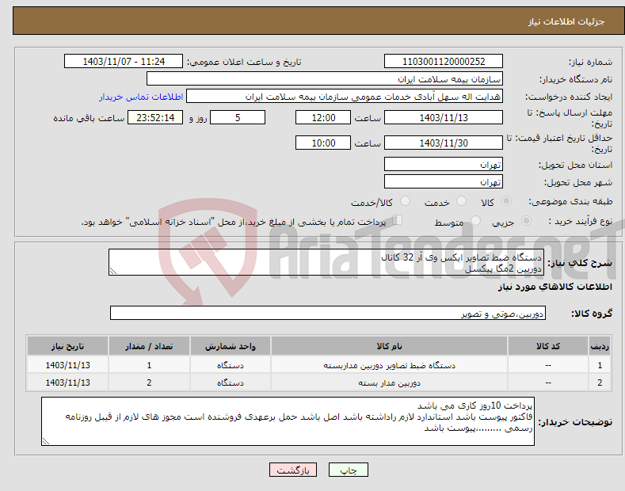Click the general description text area
This screenshot has width=625, height=491.
[326, 262]
